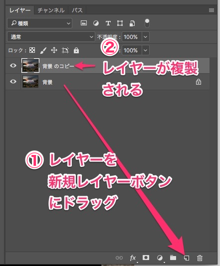Click the pixel layer filter icon

[x=84, y=23]
